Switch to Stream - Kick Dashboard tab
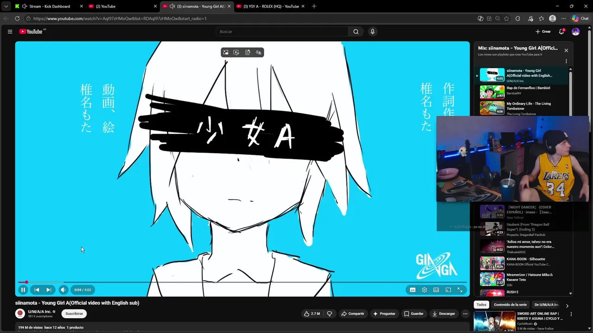 tap(49, 6)
